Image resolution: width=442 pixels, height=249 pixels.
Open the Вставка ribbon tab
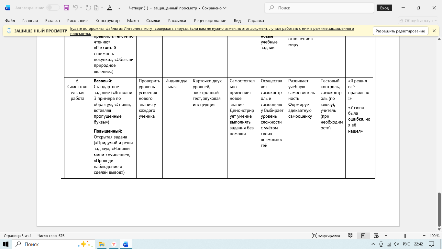tap(52, 20)
